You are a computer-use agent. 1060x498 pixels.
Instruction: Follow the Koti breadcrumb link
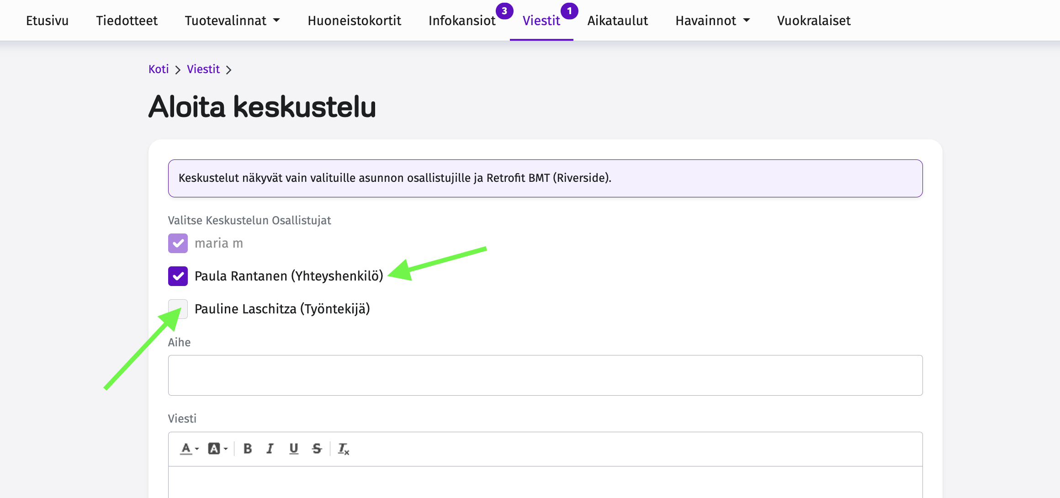click(x=159, y=69)
